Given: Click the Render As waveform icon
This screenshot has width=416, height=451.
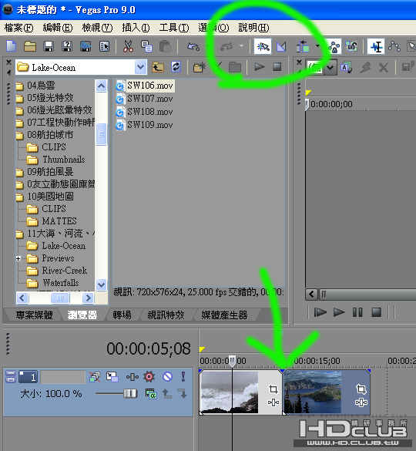Looking at the screenshot, I should (x=86, y=46).
